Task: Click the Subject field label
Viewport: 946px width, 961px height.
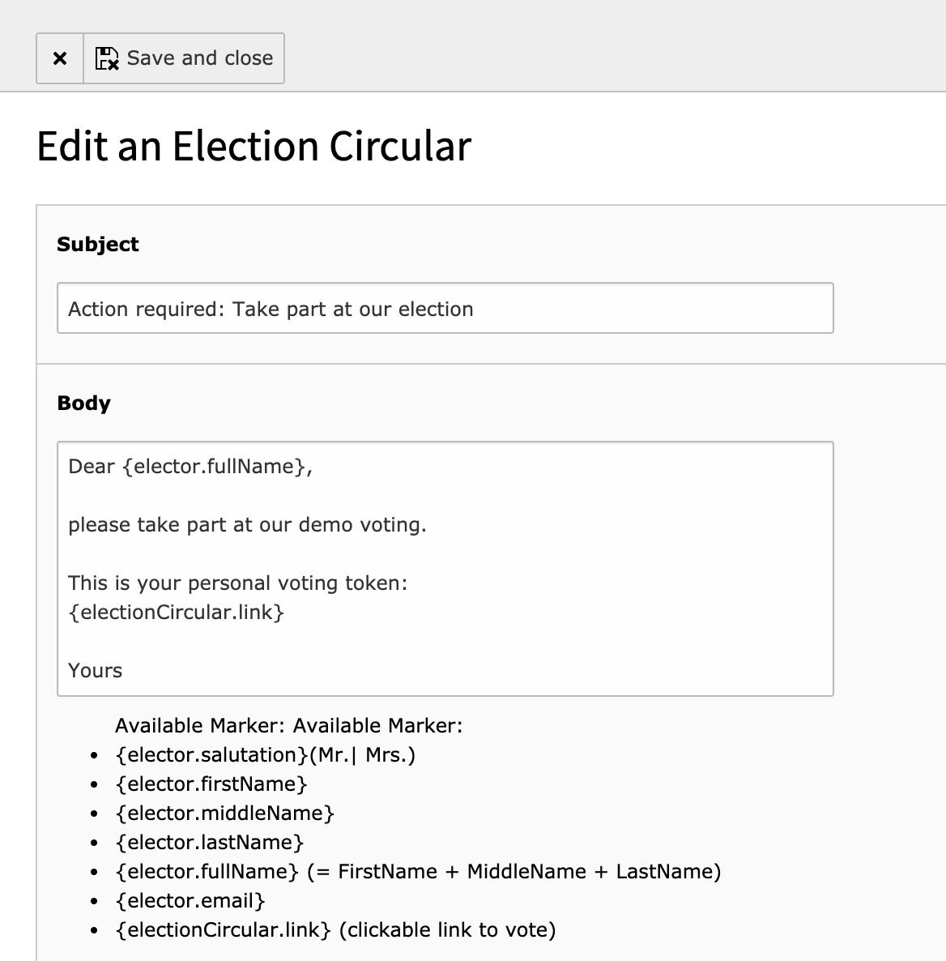Action: [98, 244]
